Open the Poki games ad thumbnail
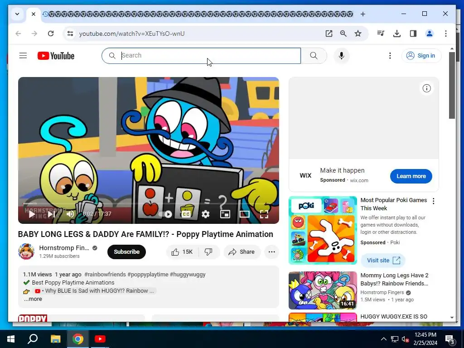This screenshot has width=464, height=348. tap(323, 230)
